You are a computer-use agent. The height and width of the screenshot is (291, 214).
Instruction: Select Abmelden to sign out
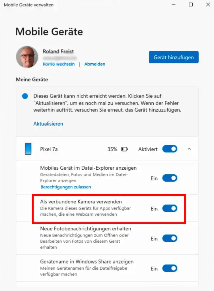coord(94,64)
